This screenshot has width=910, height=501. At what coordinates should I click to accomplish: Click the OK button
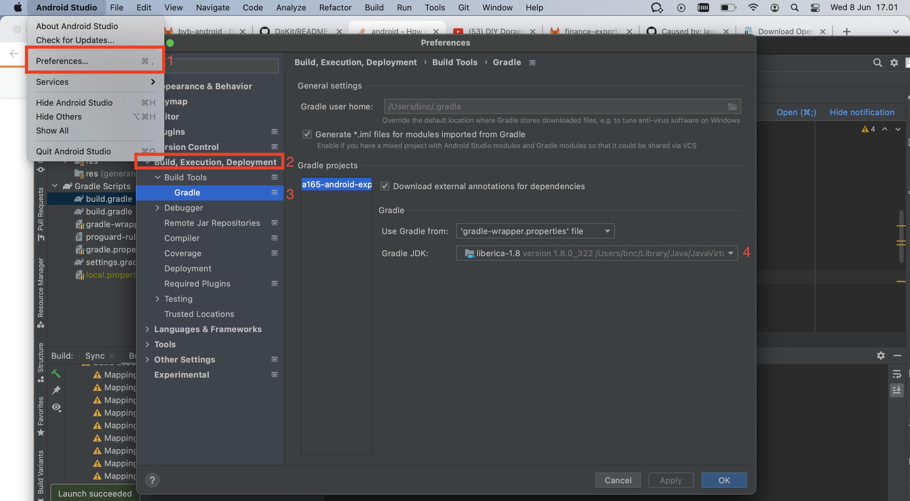click(724, 480)
